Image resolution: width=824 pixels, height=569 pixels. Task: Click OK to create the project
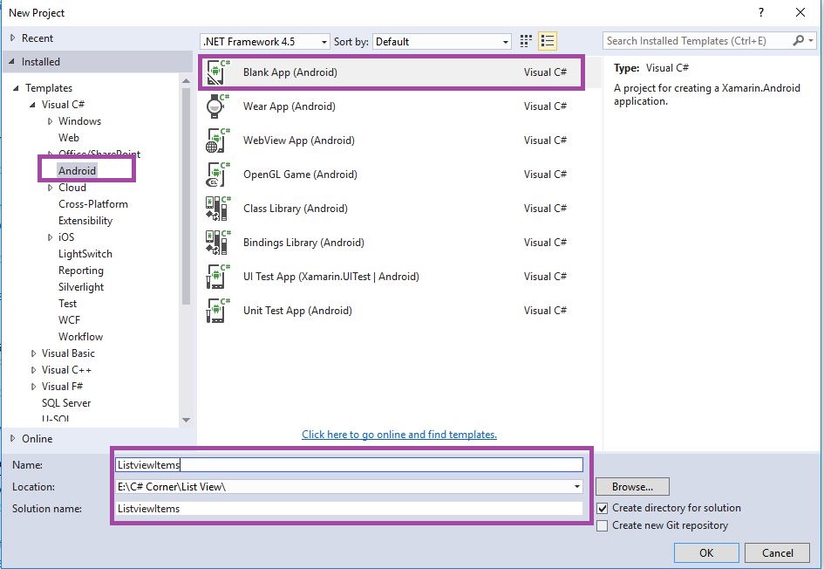706,552
